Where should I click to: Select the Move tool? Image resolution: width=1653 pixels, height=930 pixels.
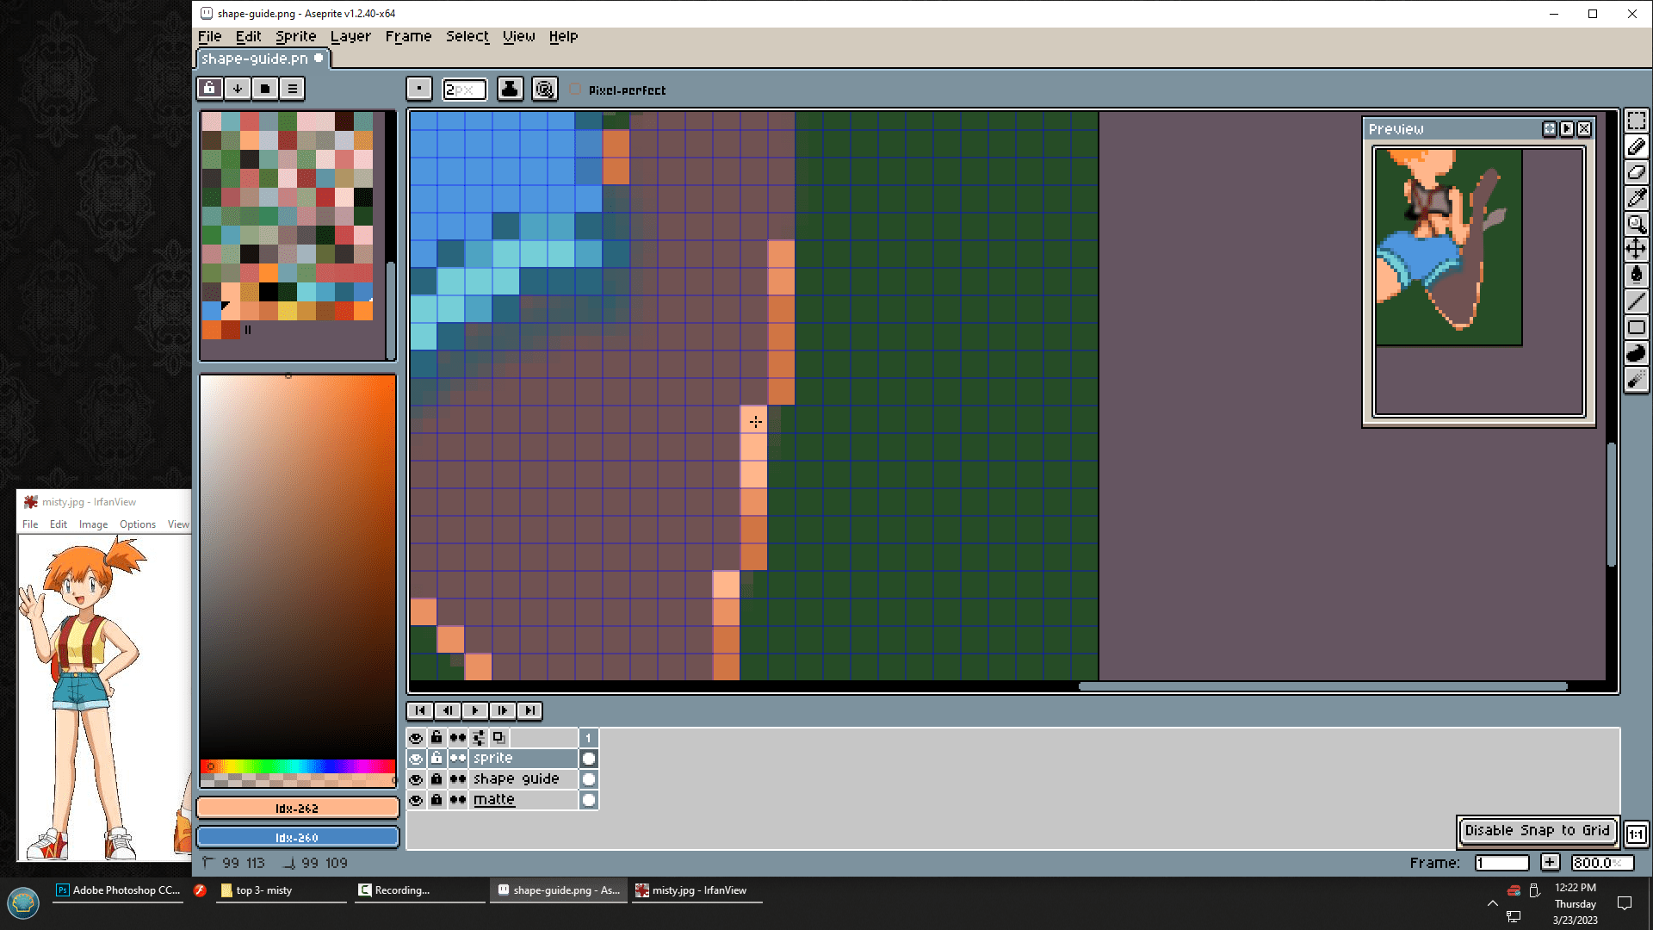pyautogui.click(x=1636, y=250)
